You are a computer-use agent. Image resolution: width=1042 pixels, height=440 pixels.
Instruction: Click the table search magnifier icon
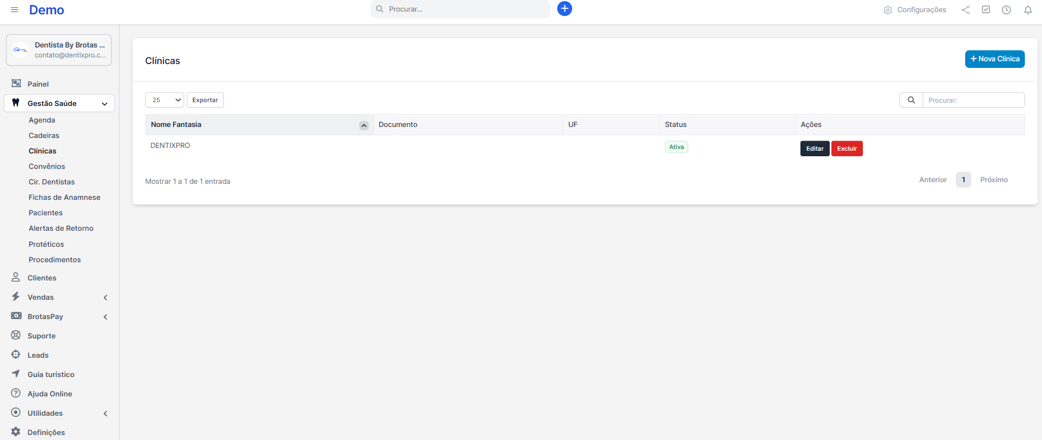pos(912,100)
